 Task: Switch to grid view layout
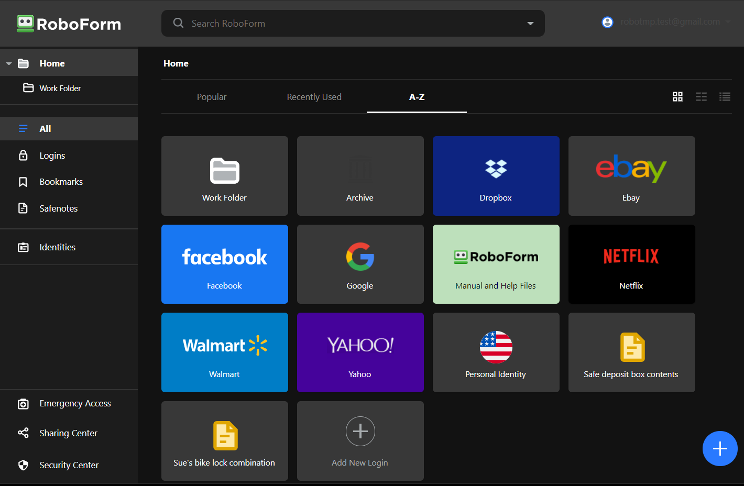tap(677, 96)
